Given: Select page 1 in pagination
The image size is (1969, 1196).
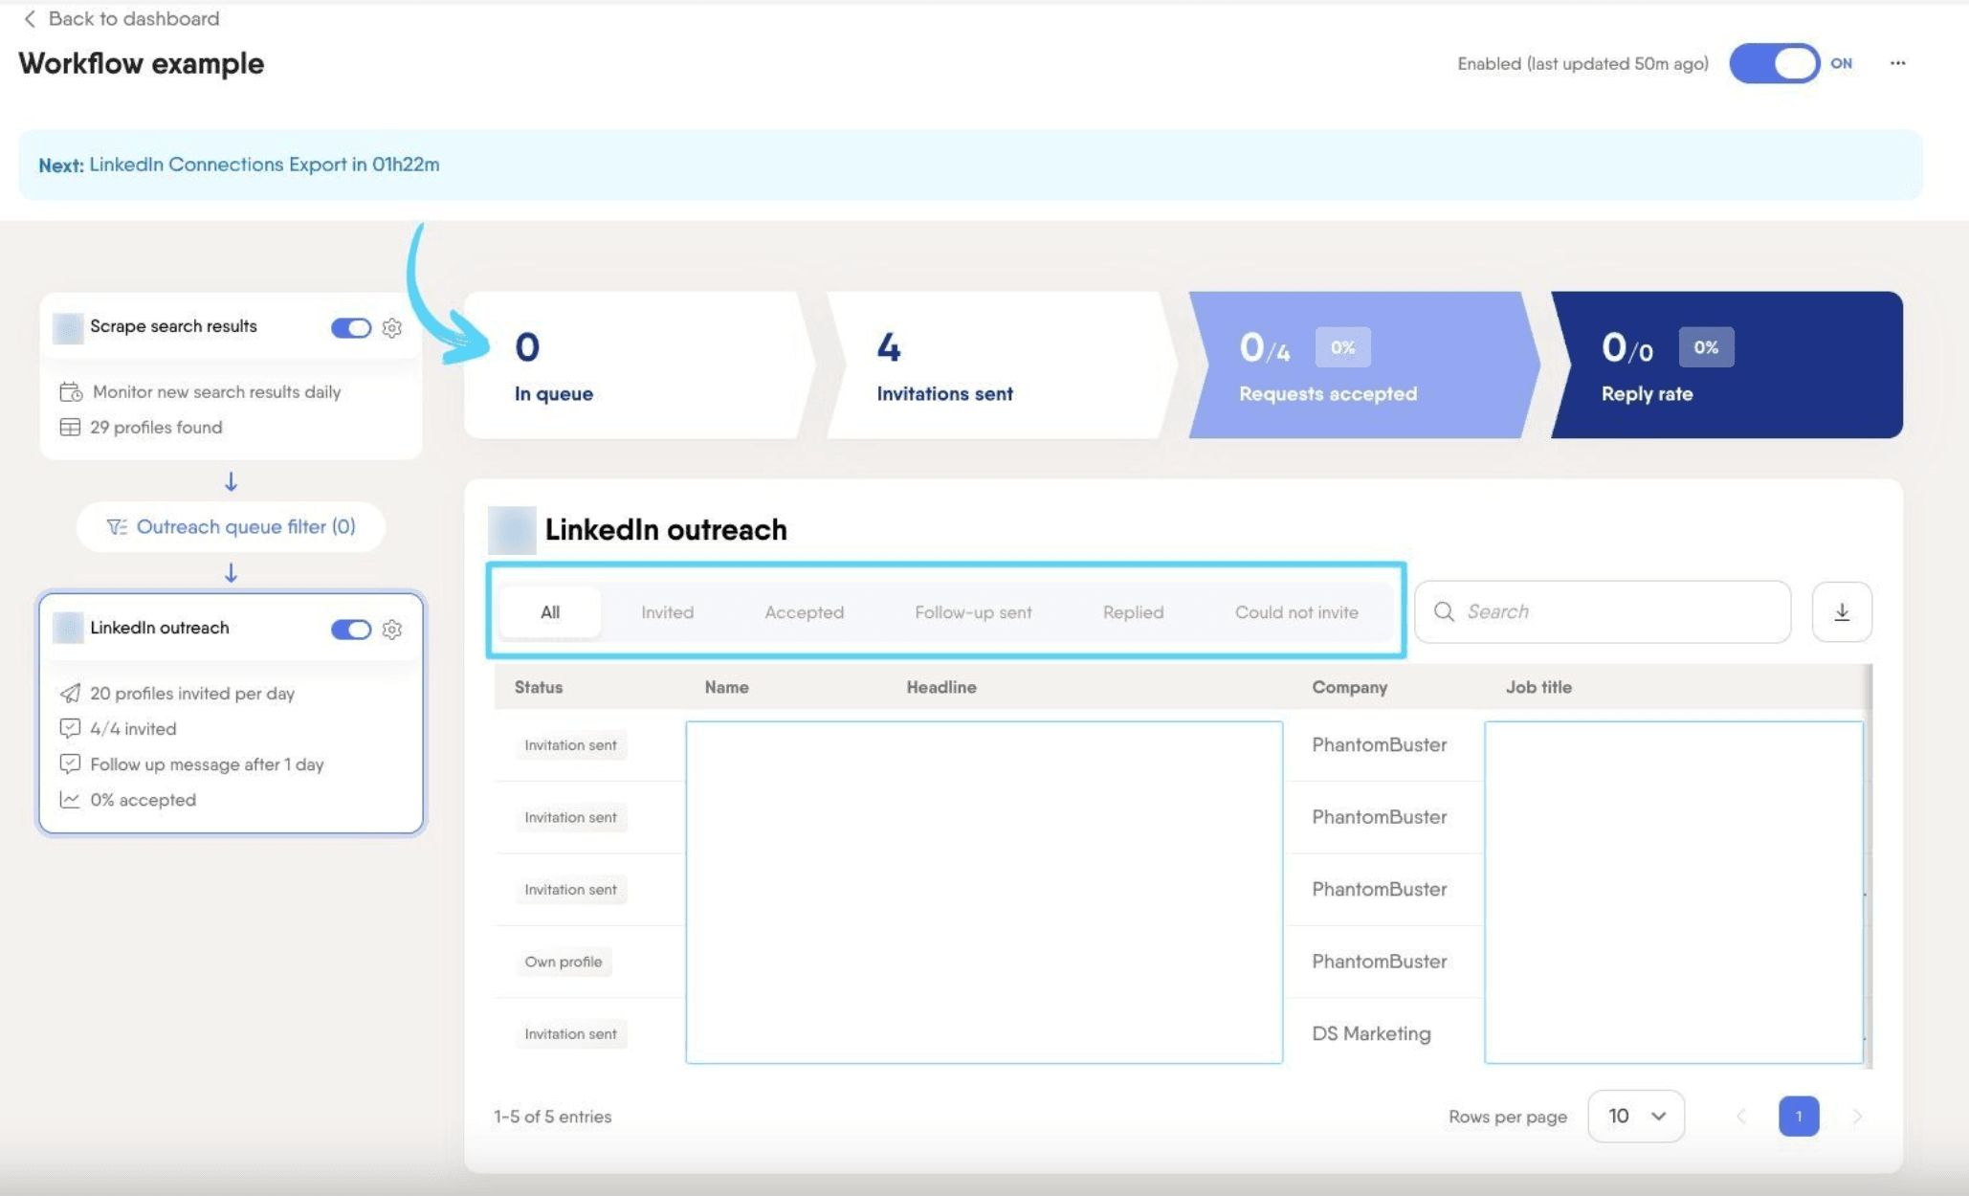Looking at the screenshot, I should click(x=1799, y=1117).
